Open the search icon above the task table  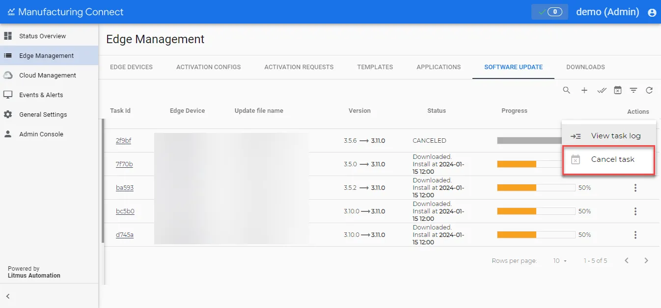click(567, 90)
